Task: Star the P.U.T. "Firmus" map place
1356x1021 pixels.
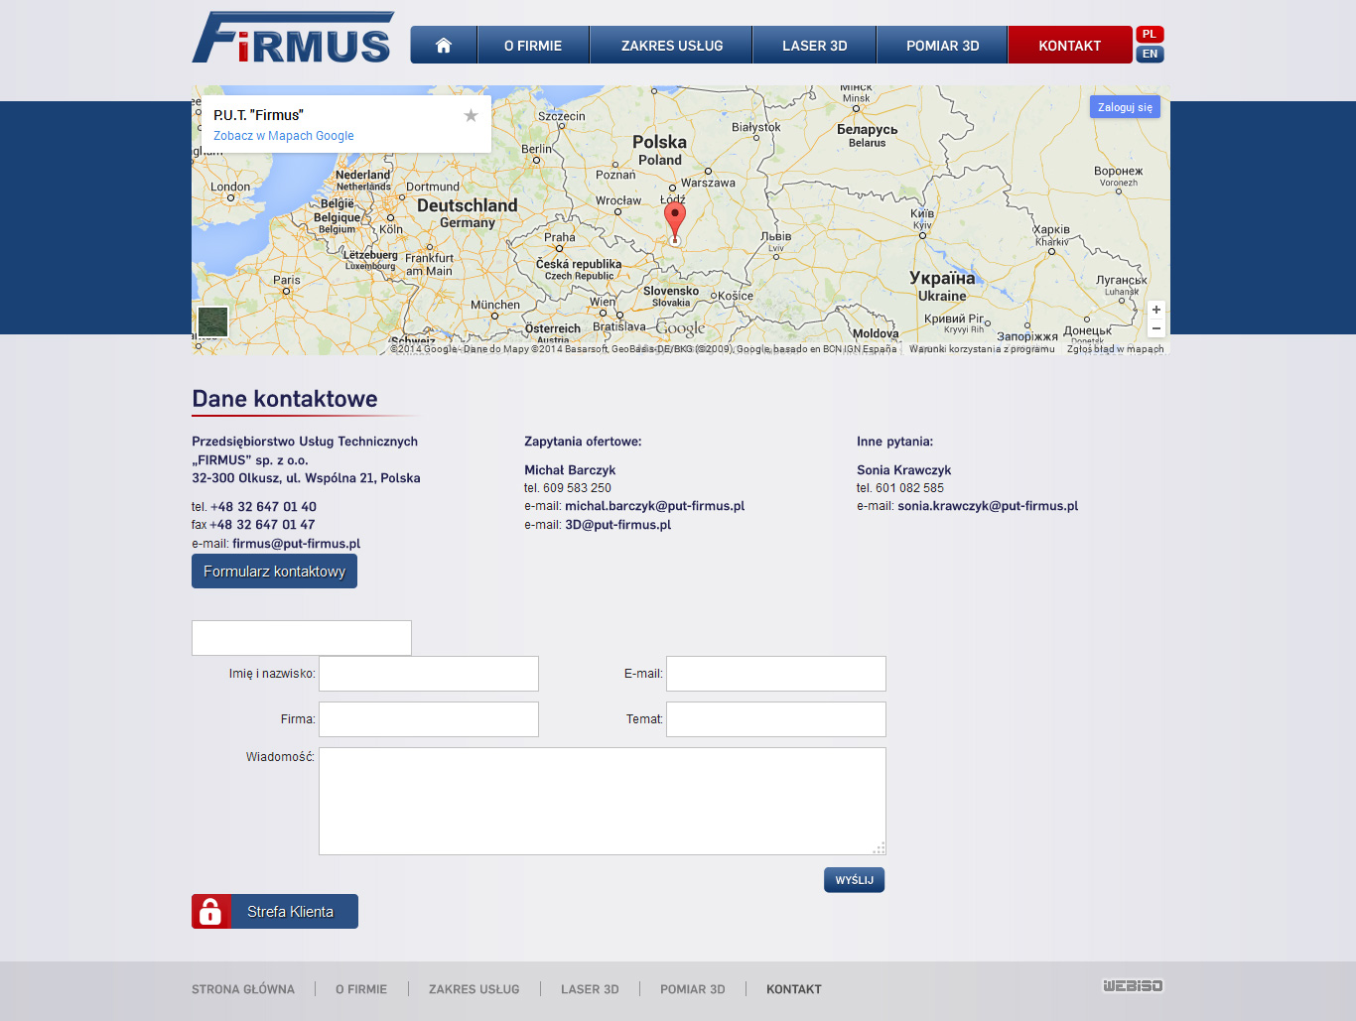Action: (x=471, y=116)
